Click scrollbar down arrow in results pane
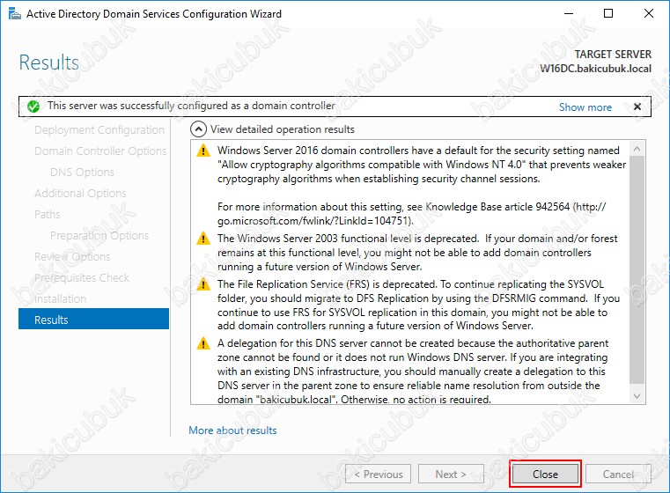Image resolution: width=670 pixels, height=493 pixels. [637, 396]
